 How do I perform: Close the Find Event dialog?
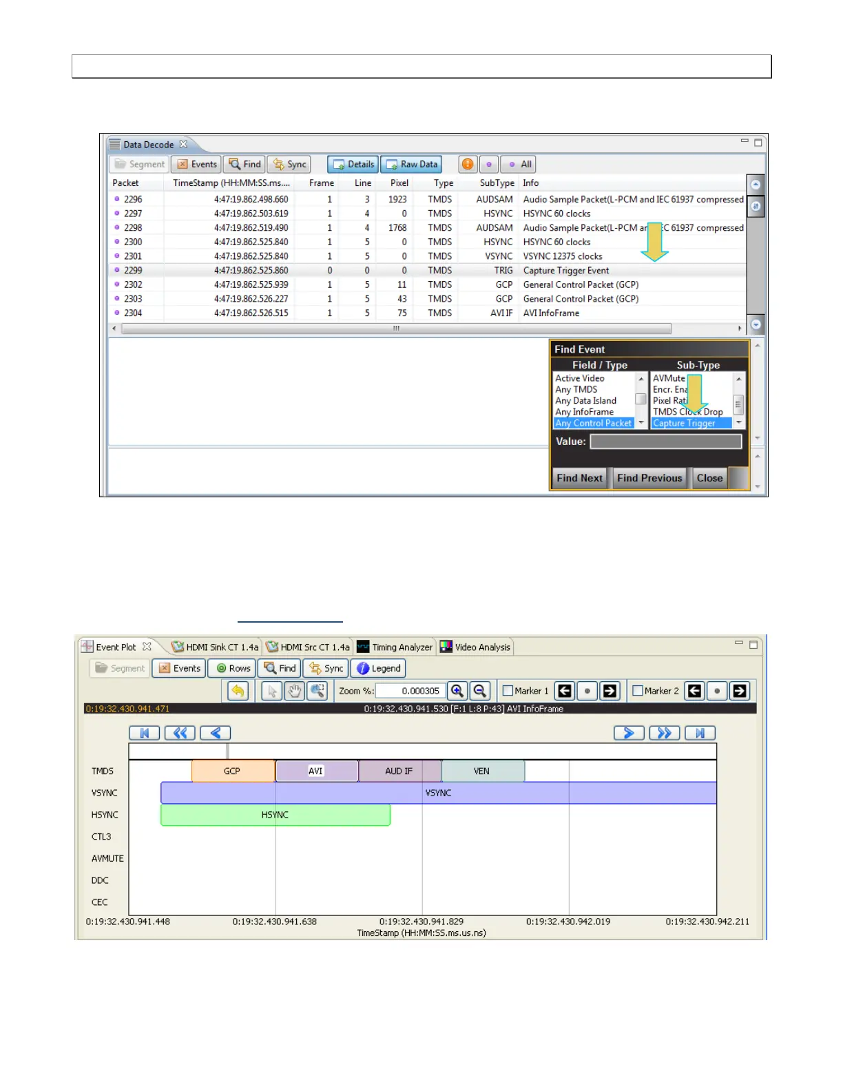click(709, 478)
